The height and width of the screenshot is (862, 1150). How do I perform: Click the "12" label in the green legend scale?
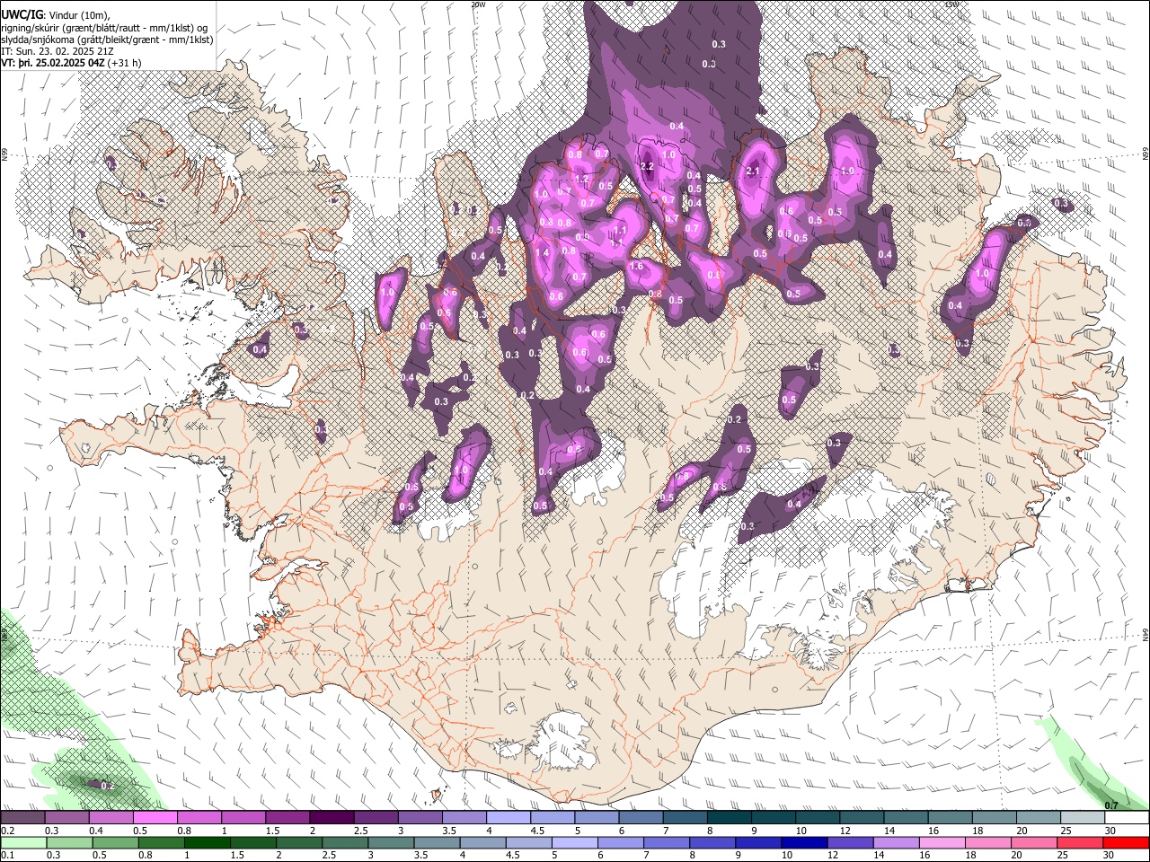pos(833,856)
